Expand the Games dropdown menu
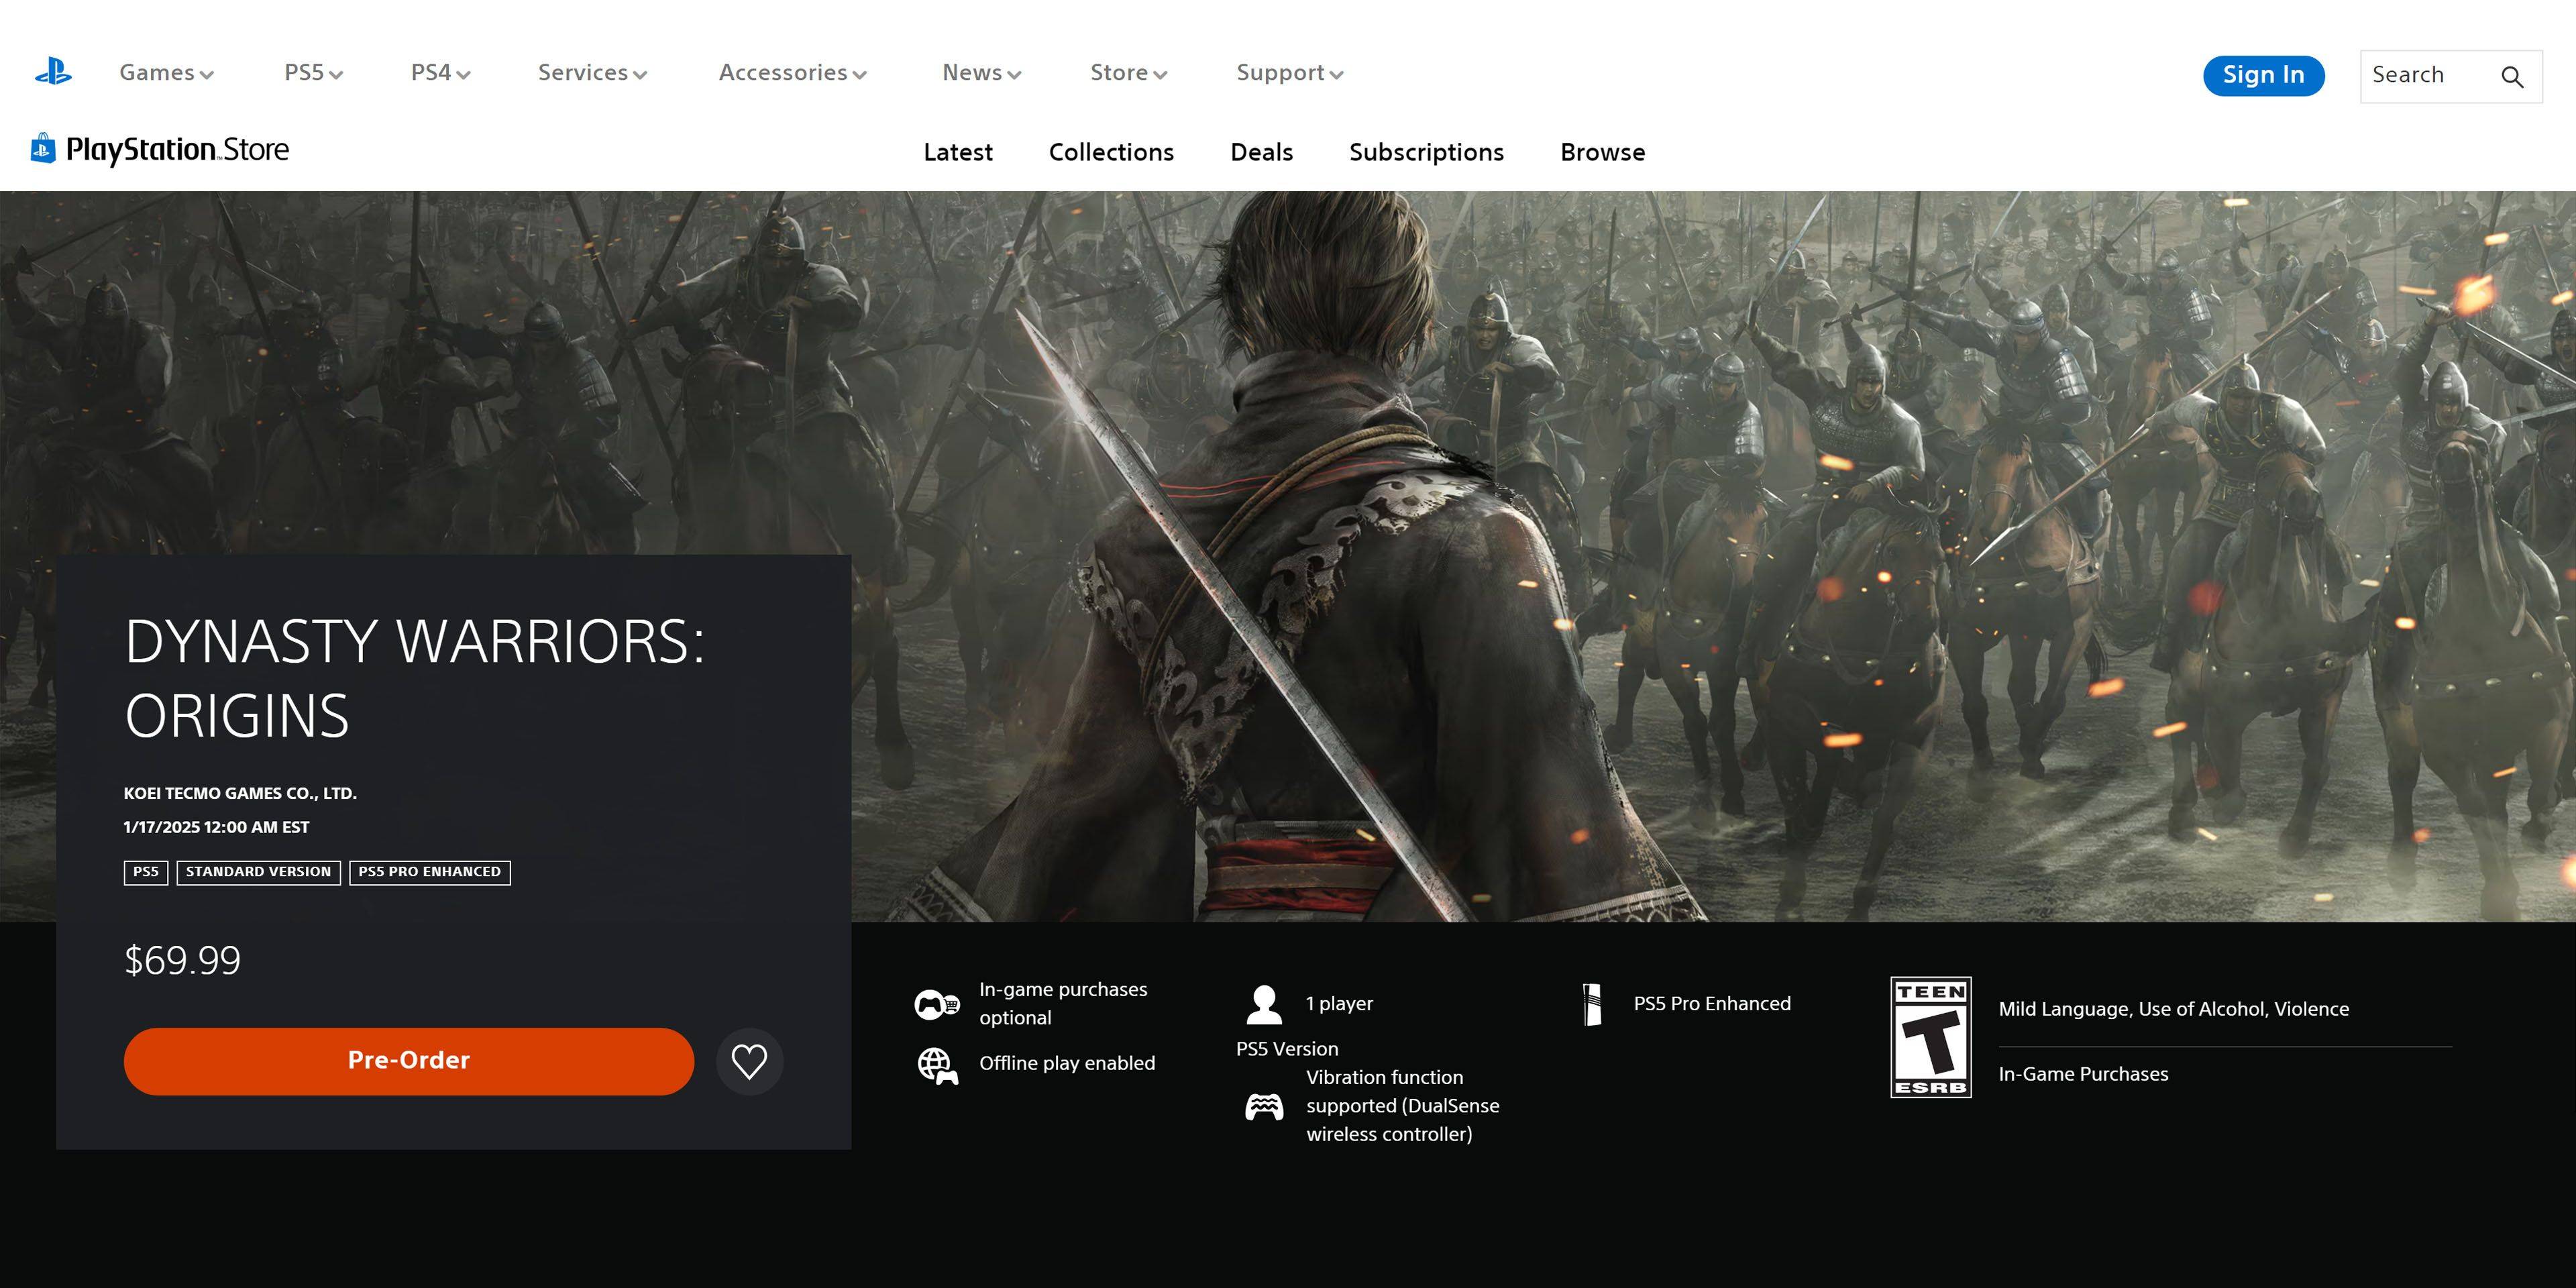Image resolution: width=2576 pixels, height=1288 pixels. (164, 74)
